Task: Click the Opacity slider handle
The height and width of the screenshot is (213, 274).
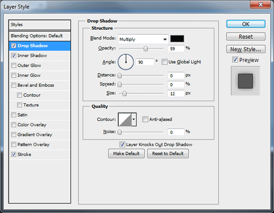Action: pos(146,48)
